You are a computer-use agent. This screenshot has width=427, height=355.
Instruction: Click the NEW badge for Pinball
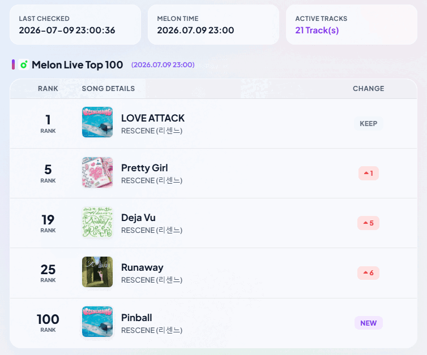pos(369,323)
